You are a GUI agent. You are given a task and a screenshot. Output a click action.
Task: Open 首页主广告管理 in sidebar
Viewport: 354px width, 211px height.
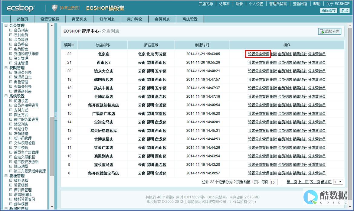click(x=26, y=152)
